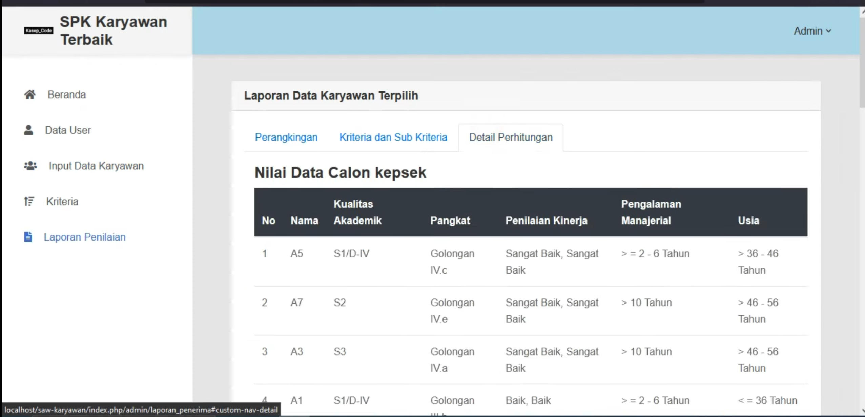Click the Pangkat column header
Screen dimensions: 865x417
[450, 221]
